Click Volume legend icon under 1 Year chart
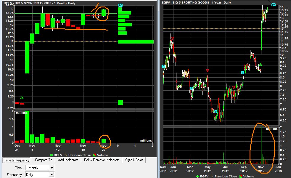The image size is (291, 178). pyautogui.click(x=241, y=176)
